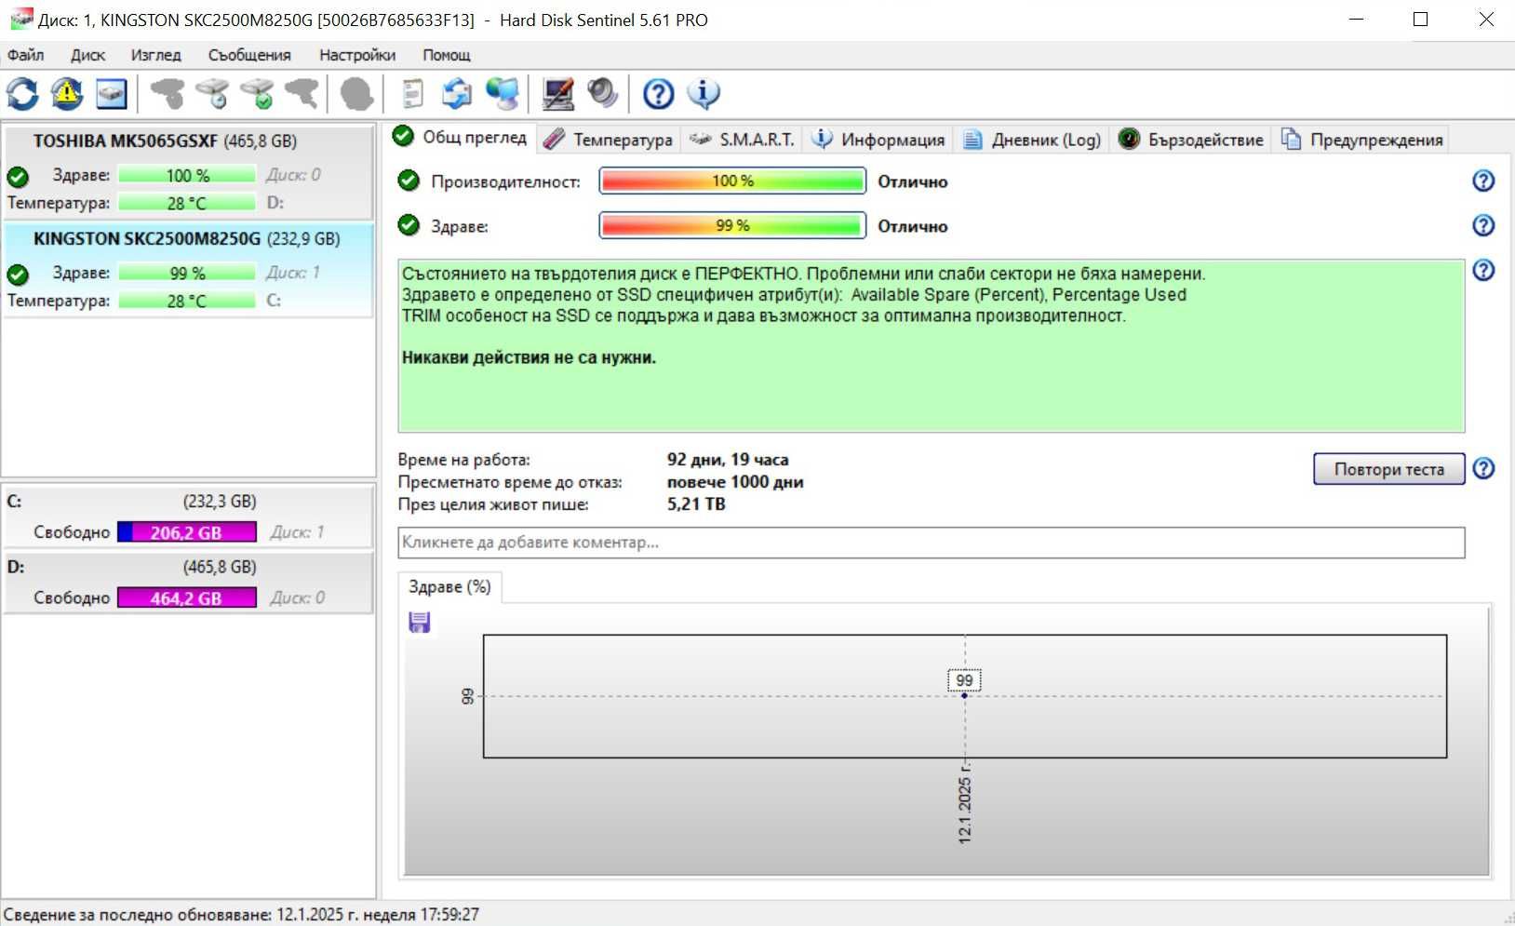Click help icon next to Повтори теста
This screenshot has width=1515, height=926.
(1484, 468)
